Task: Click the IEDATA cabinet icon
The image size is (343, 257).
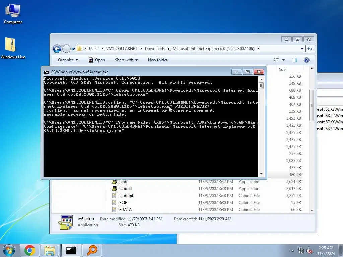Action: [x=114, y=209]
